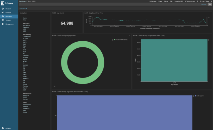The width and height of the screenshot is (213, 130).
Task: Open ElastAlert dashboard link
Action: click(26, 27)
